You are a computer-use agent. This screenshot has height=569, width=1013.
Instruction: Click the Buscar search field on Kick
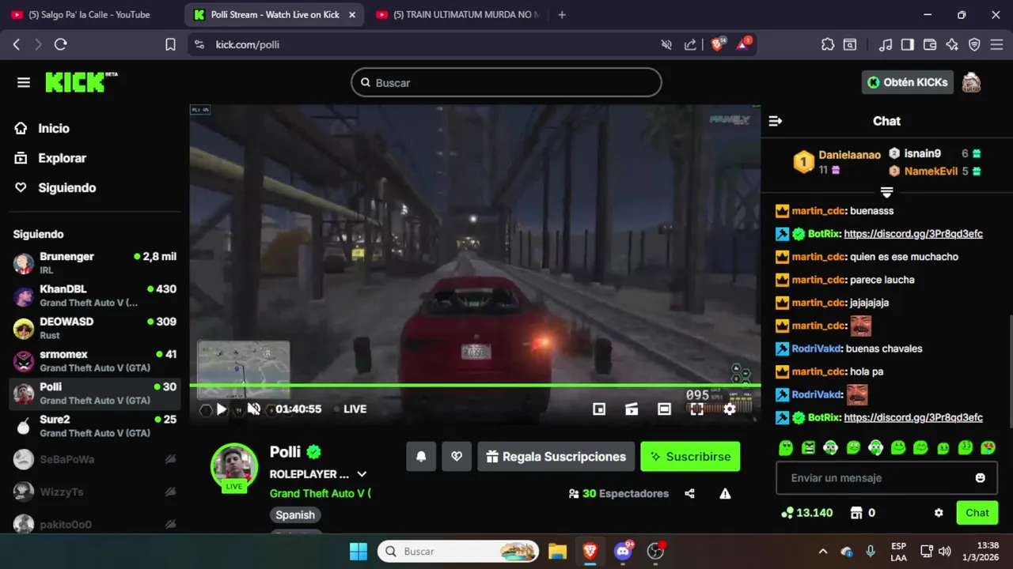[x=506, y=82]
